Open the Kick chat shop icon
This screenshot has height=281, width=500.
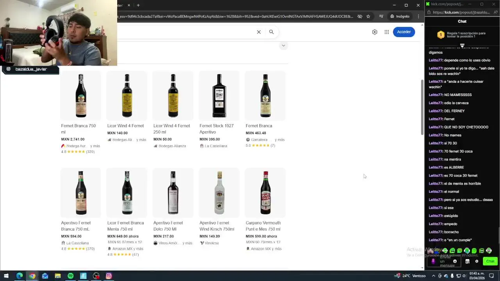[467, 261]
